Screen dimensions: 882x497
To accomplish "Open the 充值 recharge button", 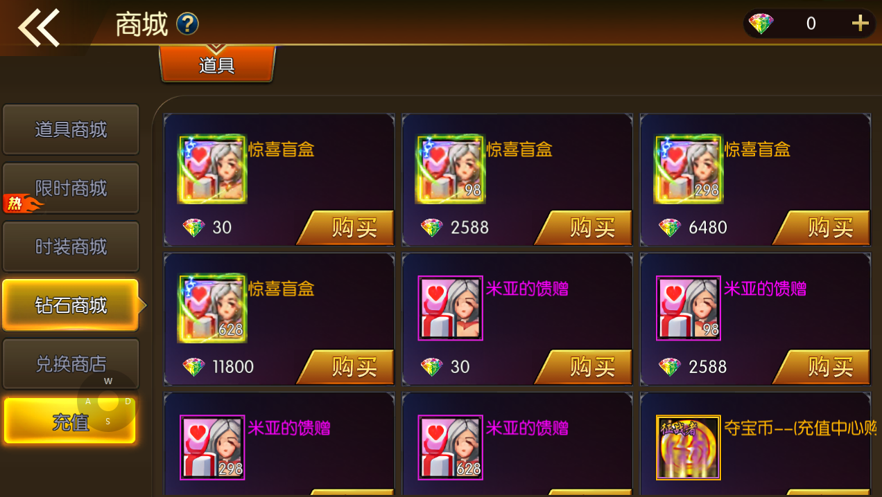I will point(71,421).
